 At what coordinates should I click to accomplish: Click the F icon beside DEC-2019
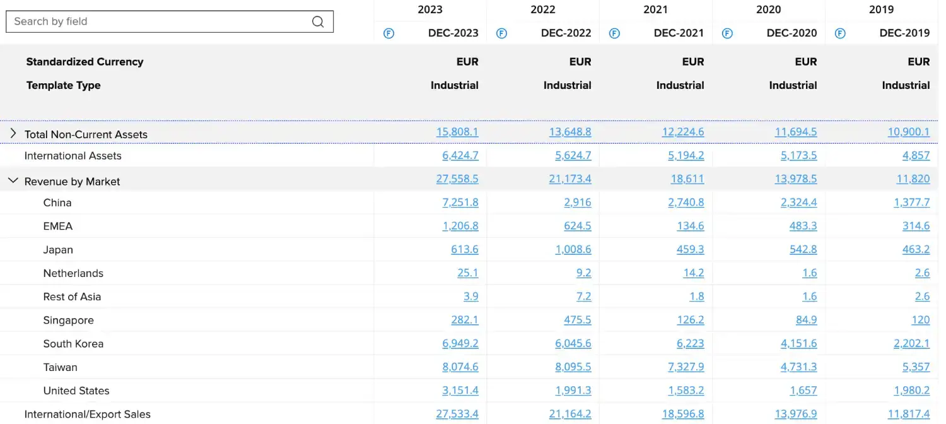[x=840, y=33]
